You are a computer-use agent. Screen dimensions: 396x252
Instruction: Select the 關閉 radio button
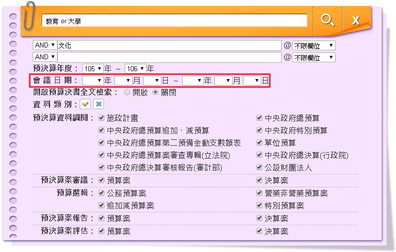click(x=156, y=92)
